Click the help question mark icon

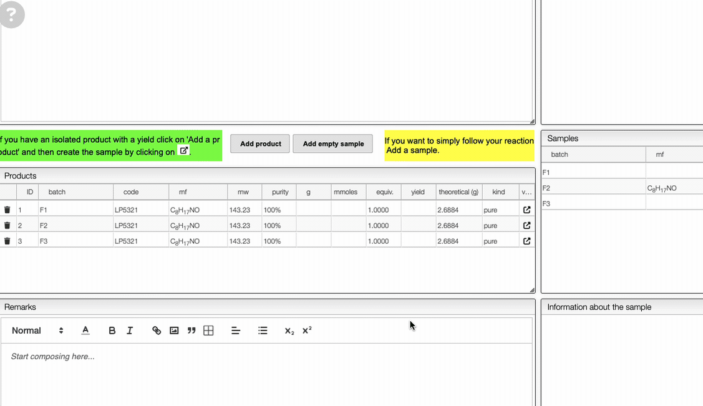point(11,15)
